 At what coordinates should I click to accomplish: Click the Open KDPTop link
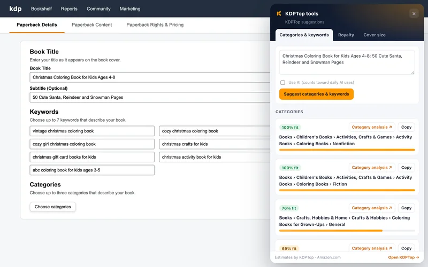tap(403, 257)
